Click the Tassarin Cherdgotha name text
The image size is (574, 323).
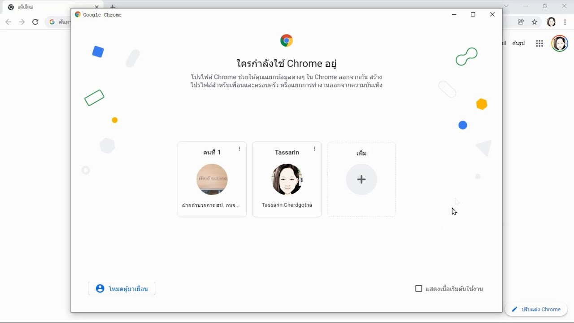click(x=287, y=205)
